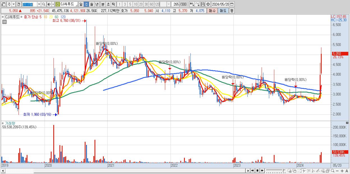The image size is (350, 174).
Task: Click the 평 button
Action: tap(232, 11)
